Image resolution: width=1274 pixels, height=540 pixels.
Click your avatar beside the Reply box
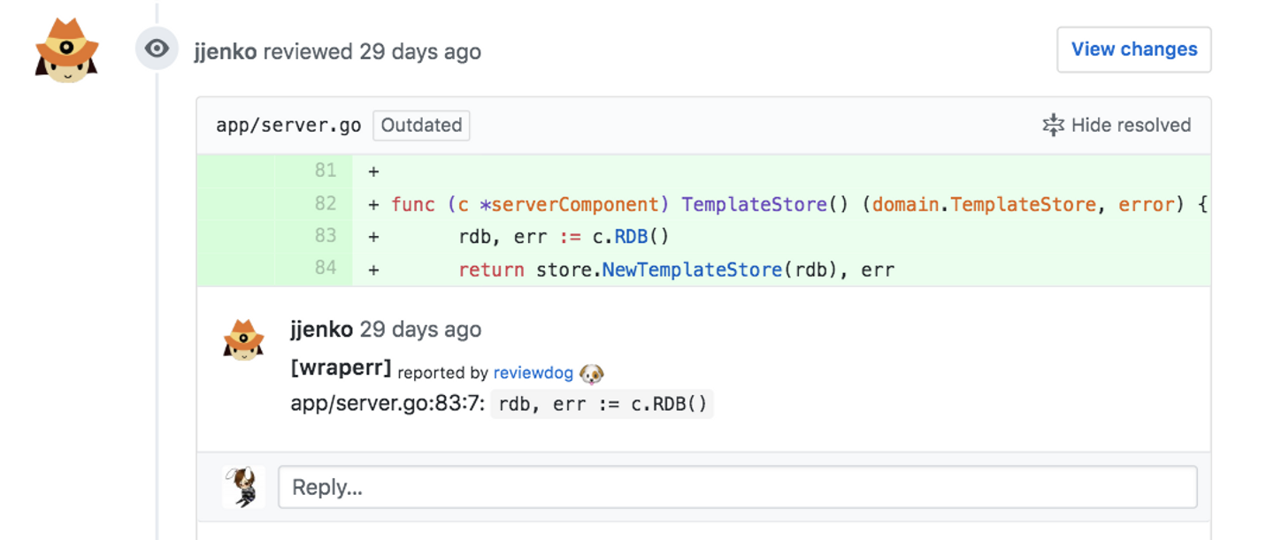coord(243,487)
